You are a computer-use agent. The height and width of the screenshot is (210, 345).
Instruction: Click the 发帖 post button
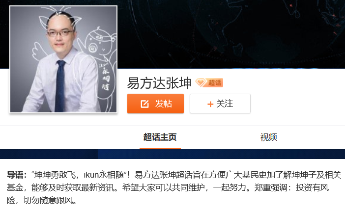click(155, 104)
